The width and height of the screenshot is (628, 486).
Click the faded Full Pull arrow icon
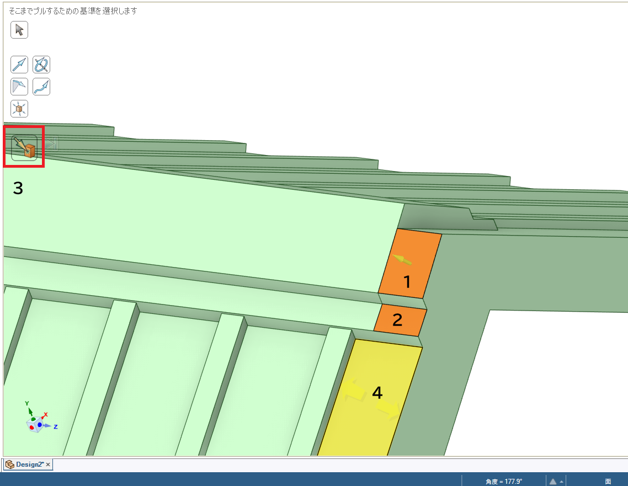(x=51, y=144)
